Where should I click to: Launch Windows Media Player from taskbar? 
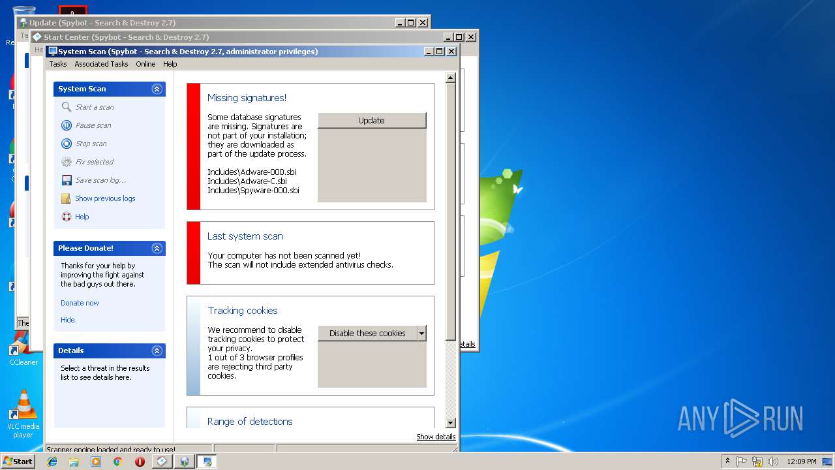[96, 462]
